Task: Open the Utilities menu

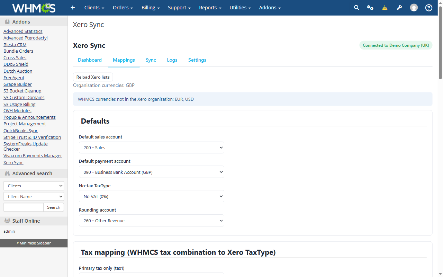Action: click(x=240, y=8)
